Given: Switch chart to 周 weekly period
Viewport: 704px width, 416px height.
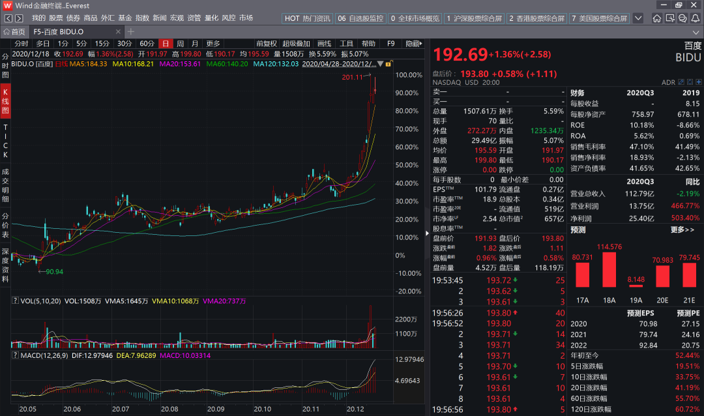Looking at the screenshot, I should pos(180,44).
